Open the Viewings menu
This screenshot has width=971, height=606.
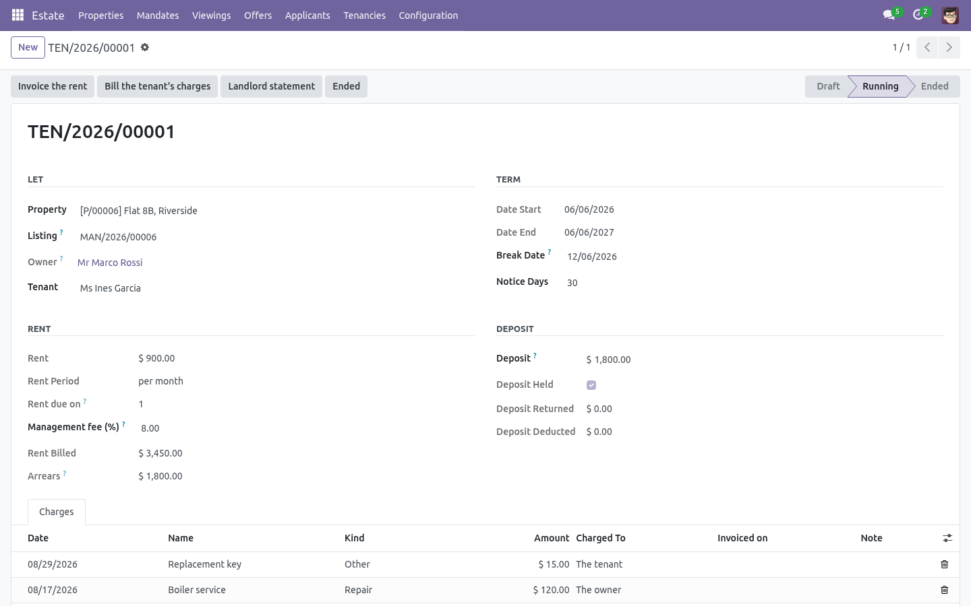point(211,15)
